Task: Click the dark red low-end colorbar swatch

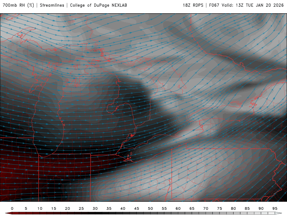Action: [x=8, y=213]
